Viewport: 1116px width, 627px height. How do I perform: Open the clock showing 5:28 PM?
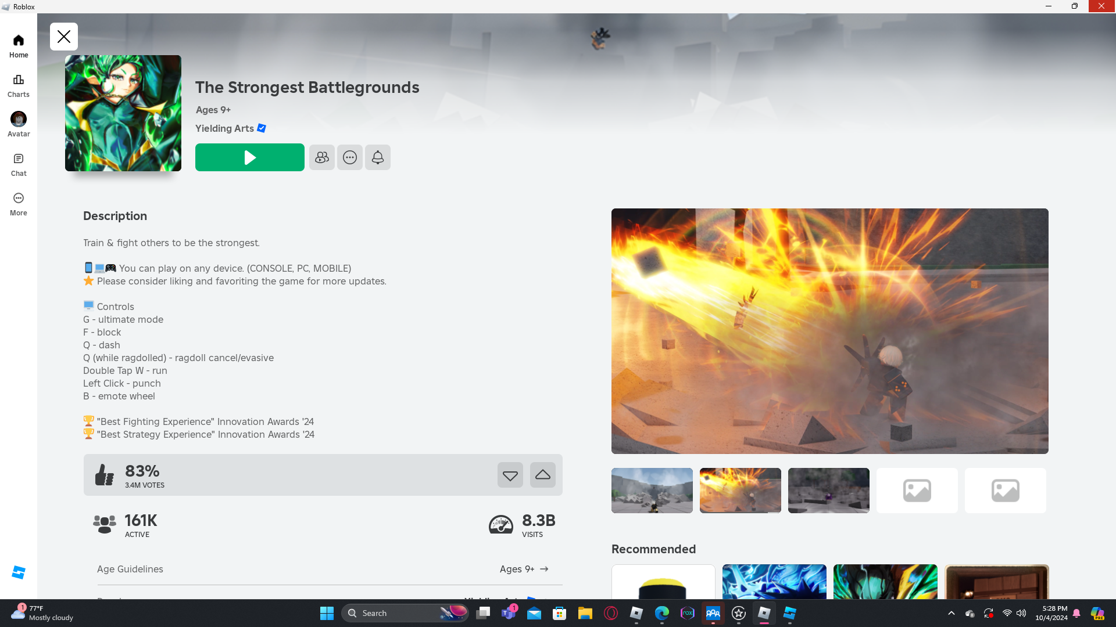(x=1051, y=613)
